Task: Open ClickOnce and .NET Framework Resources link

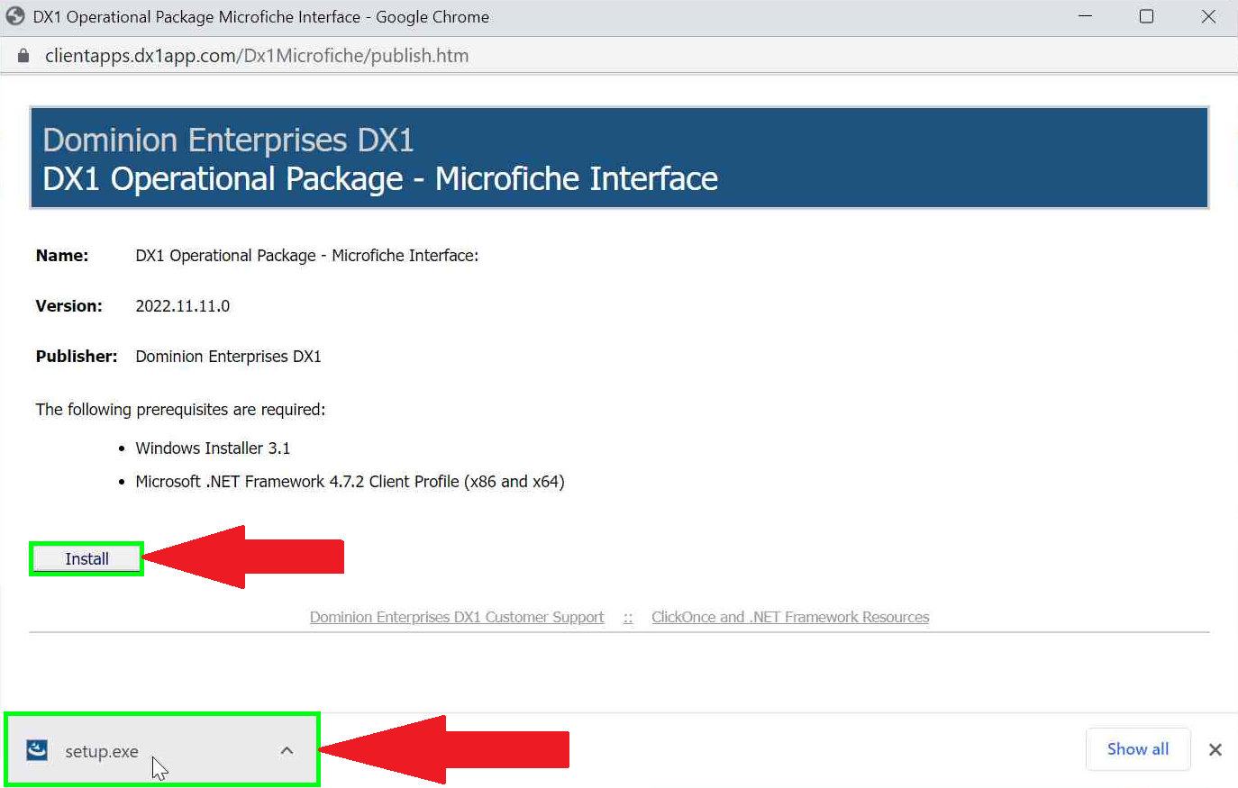Action: [x=790, y=617]
